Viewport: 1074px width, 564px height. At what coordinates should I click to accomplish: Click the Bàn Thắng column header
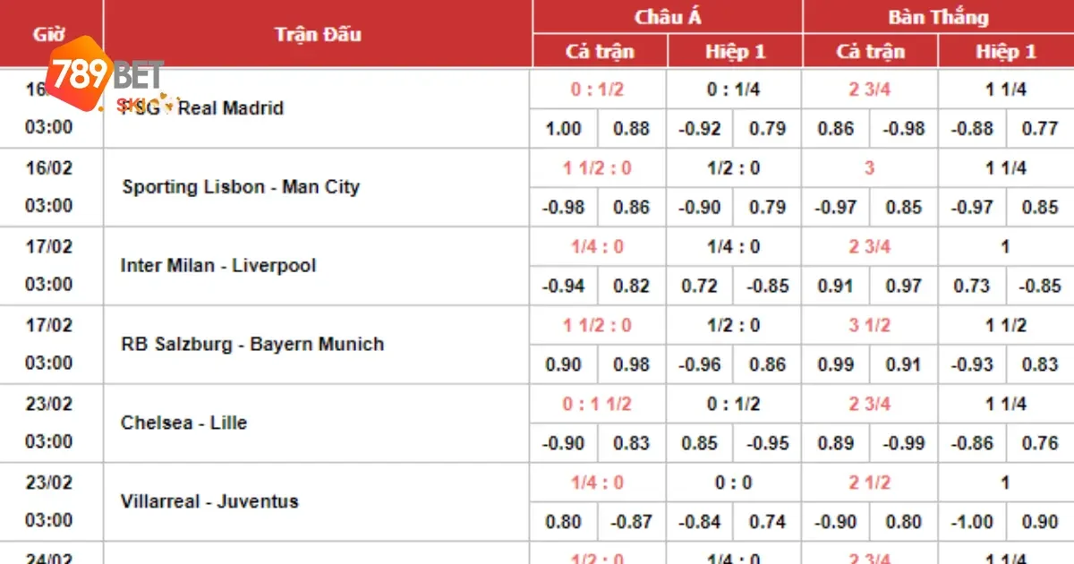938,17
